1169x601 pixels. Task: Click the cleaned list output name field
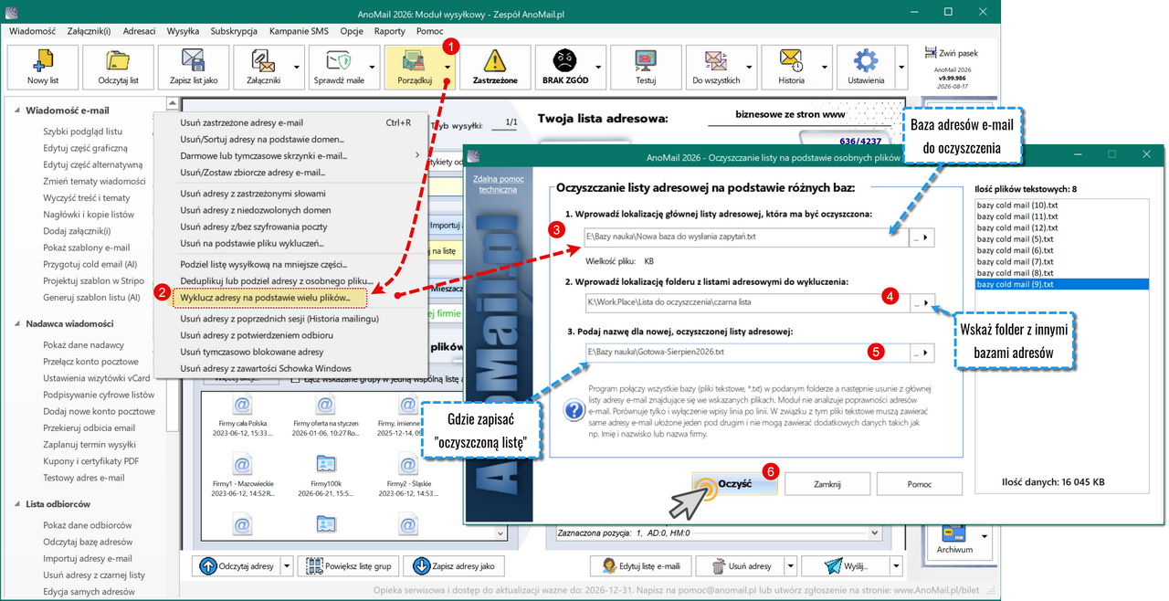[x=748, y=352]
